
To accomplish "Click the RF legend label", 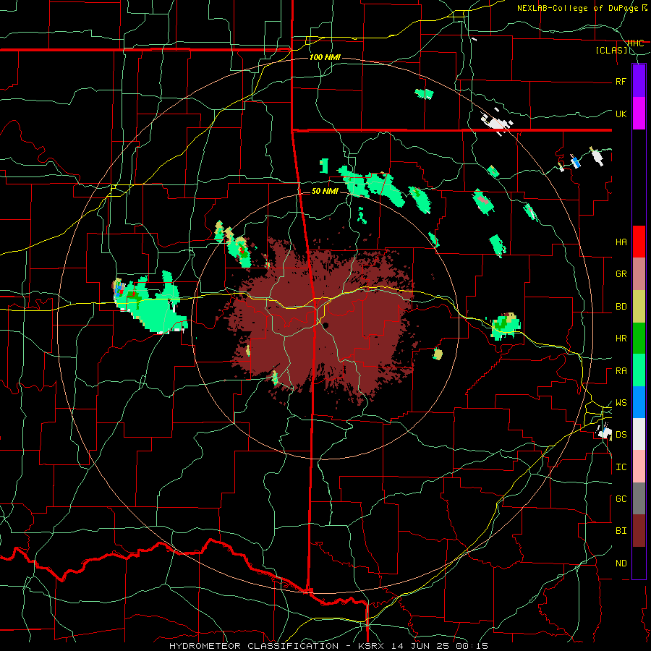I will tap(621, 81).
